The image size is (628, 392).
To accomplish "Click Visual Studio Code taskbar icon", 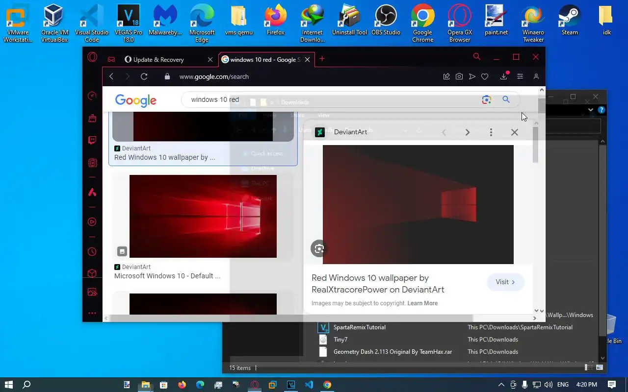I will (x=309, y=385).
